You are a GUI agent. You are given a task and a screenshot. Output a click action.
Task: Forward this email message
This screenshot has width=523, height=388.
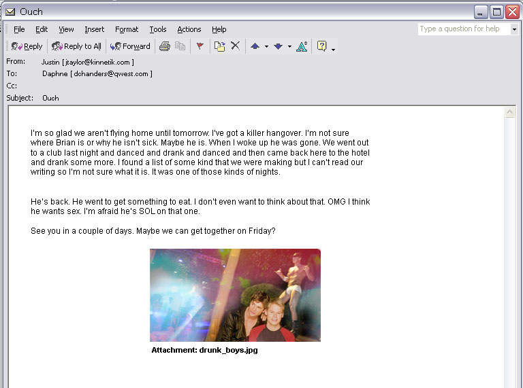[x=130, y=46]
